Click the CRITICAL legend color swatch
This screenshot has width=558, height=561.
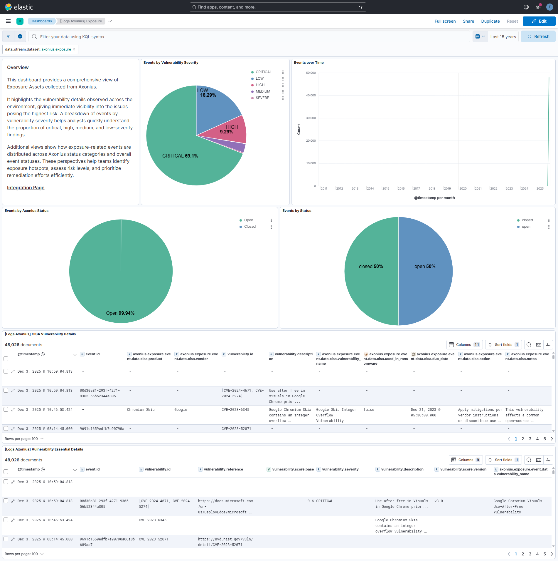[252, 72]
